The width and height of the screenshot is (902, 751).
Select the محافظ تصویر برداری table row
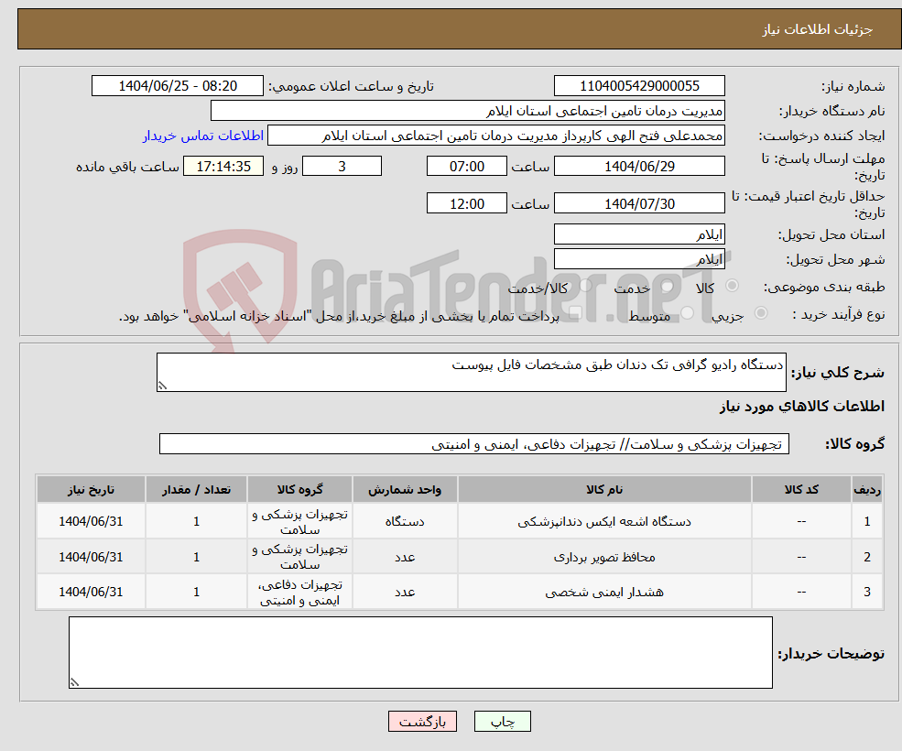point(458,556)
